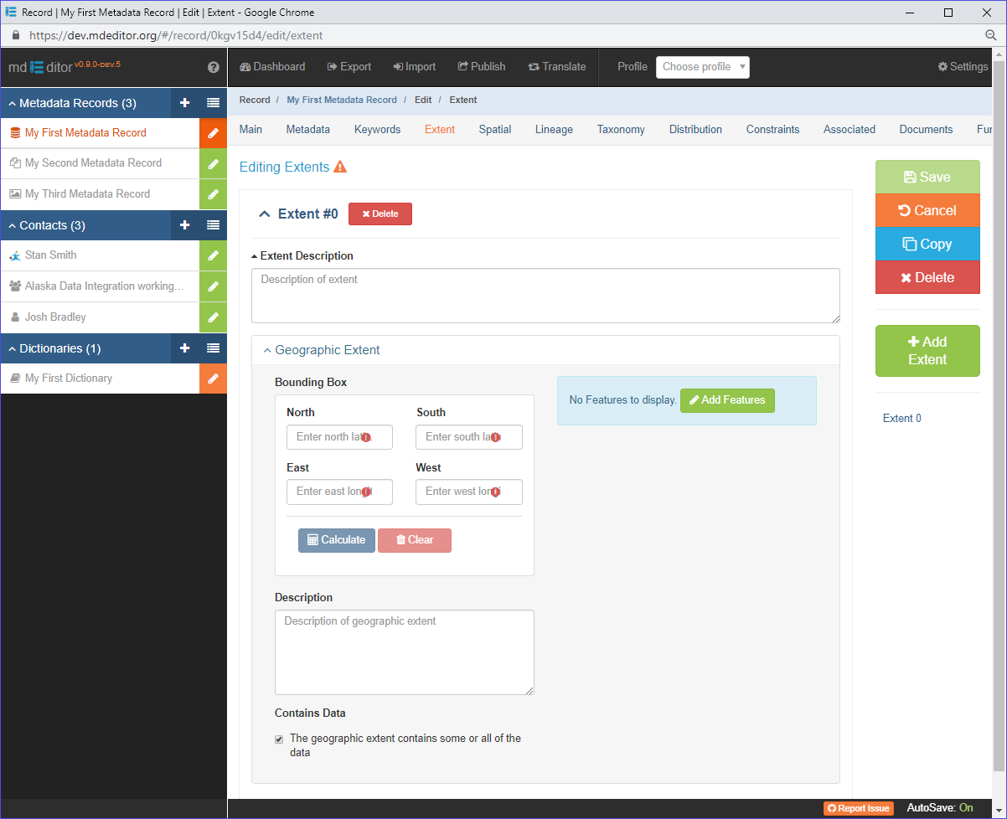Screen dimensions: 1007x819
Task: Open the Taxonomy tab
Action: [x=621, y=130]
